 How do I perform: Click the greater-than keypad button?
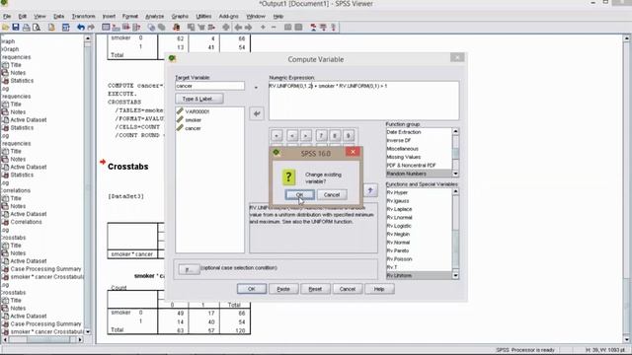coord(306,136)
